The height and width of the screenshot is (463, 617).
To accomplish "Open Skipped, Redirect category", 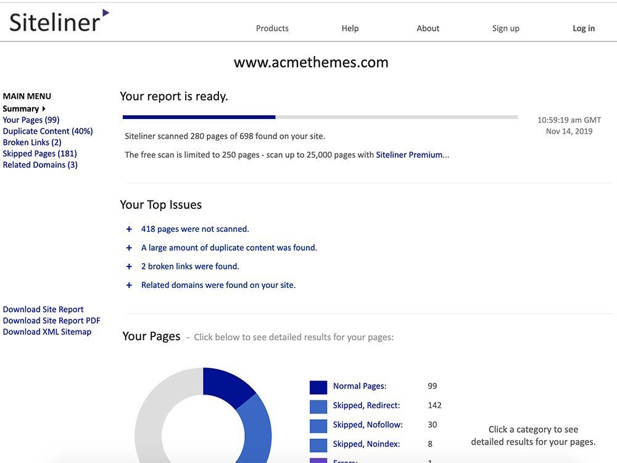I will pos(366,405).
